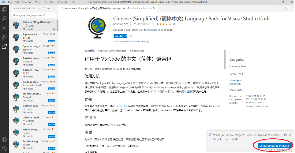Click the split editor icon
The height and width of the screenshot is (153, 295).
click(287, 8)
